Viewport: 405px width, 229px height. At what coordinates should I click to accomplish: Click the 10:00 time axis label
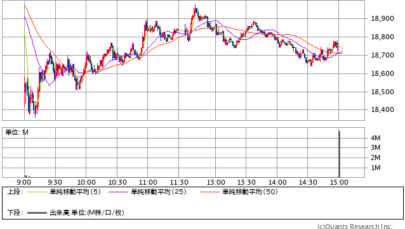86,182
